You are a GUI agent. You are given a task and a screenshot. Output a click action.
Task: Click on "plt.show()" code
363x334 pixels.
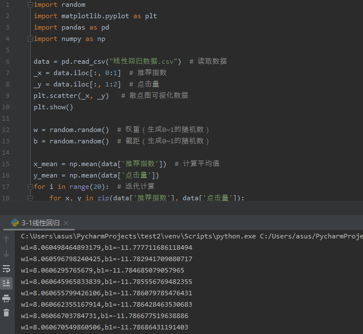[53, 107]
